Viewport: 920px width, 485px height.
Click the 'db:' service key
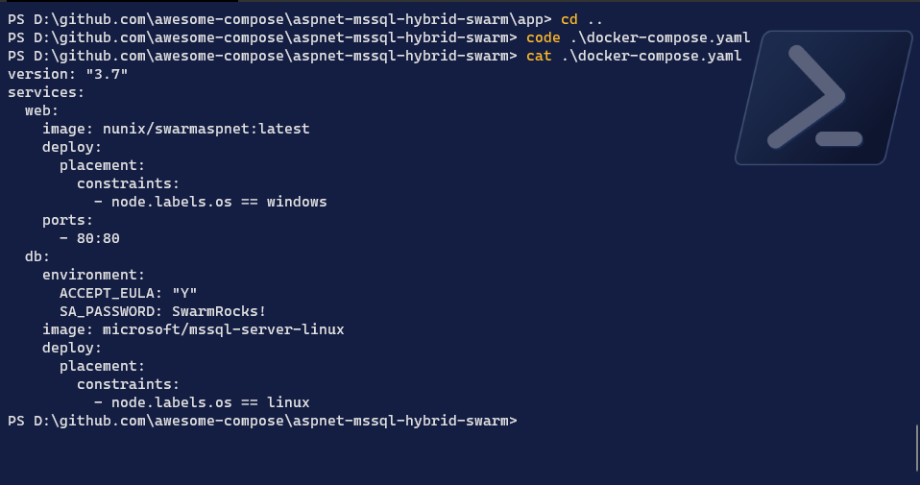point(37,256)
